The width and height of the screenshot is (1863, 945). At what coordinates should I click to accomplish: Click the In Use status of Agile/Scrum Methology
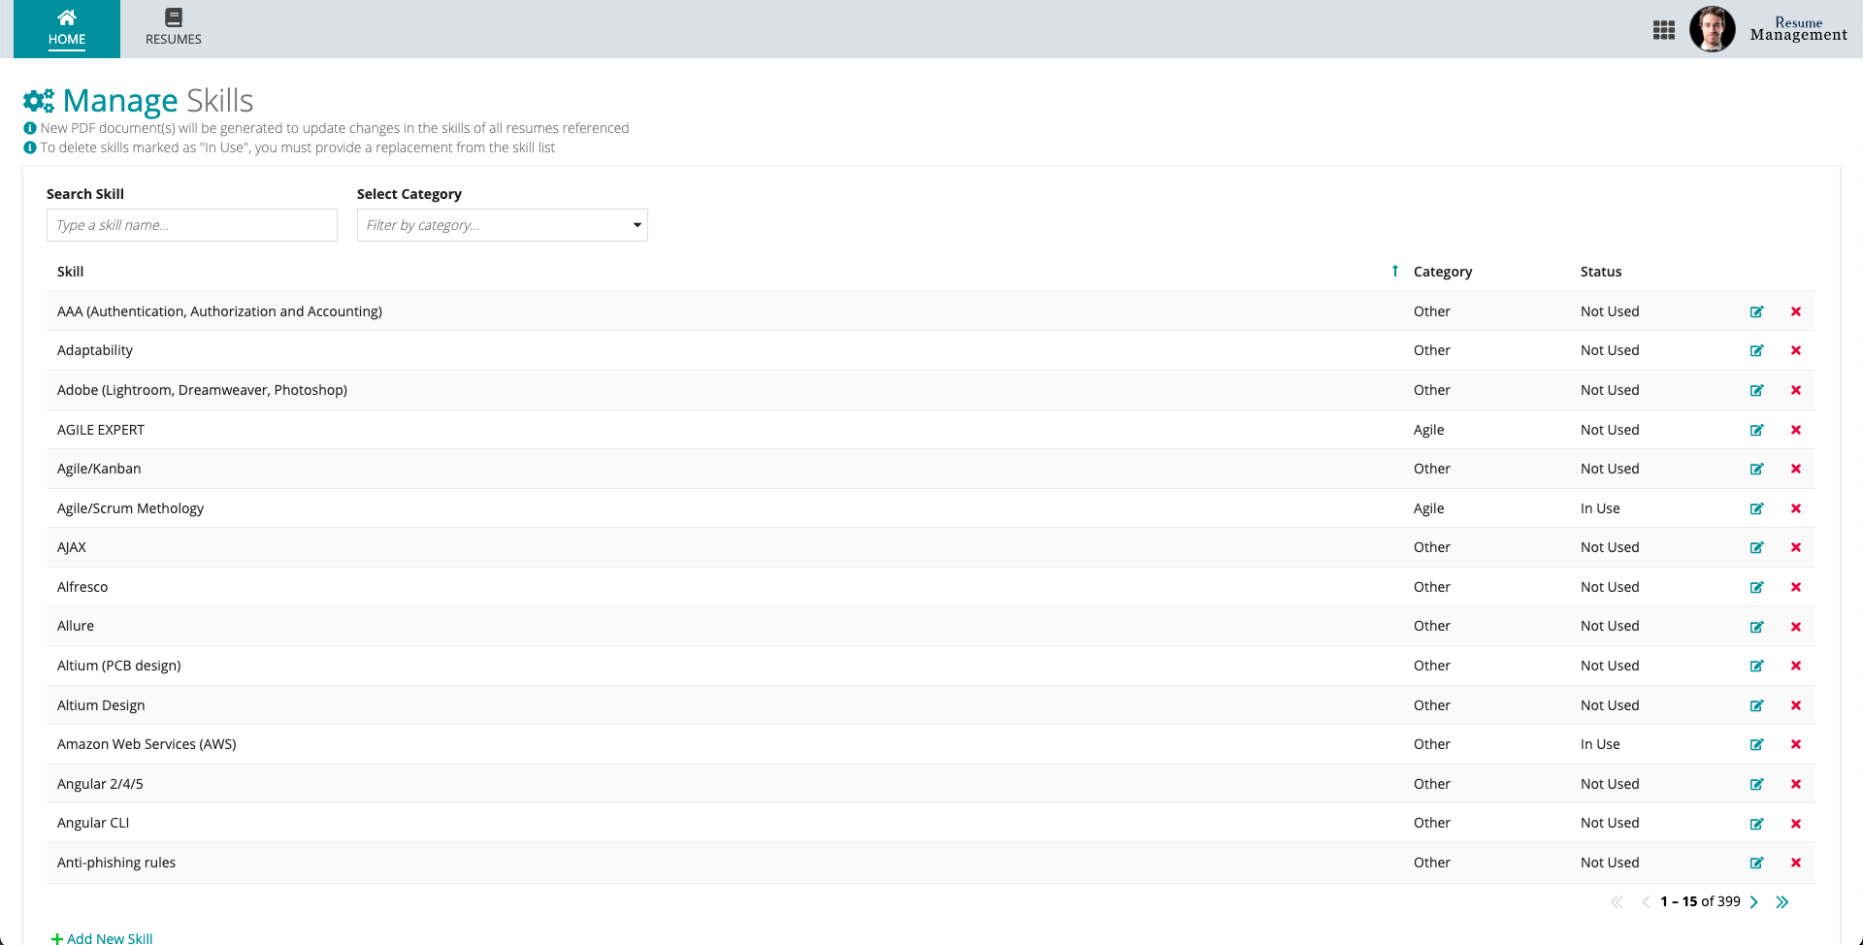(1600, 508)
